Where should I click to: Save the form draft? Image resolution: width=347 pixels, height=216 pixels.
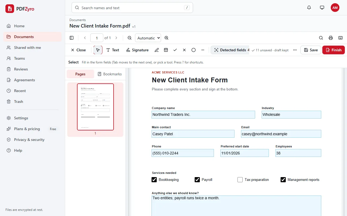pos(311,50)
